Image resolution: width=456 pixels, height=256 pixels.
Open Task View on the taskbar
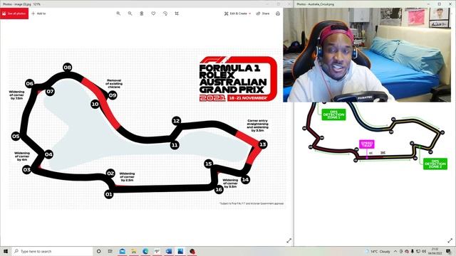pos(110,251)
